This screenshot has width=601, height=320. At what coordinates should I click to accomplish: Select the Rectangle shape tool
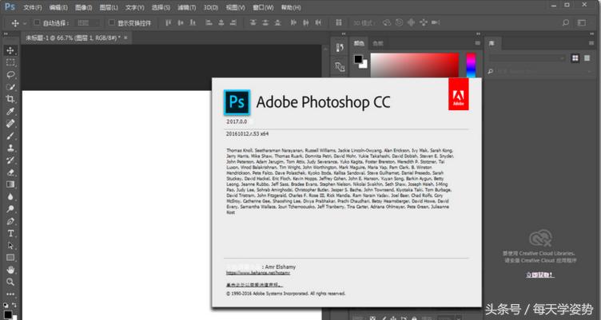tap(10, 258)
